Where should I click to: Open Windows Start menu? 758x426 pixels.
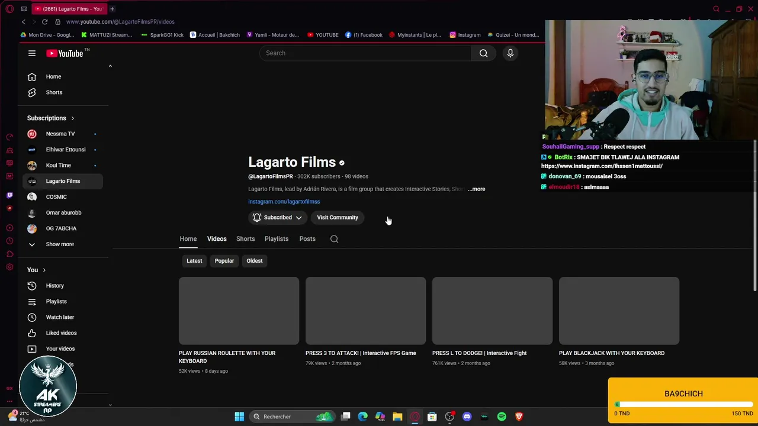pyautogui.click(x=239, y=417)
